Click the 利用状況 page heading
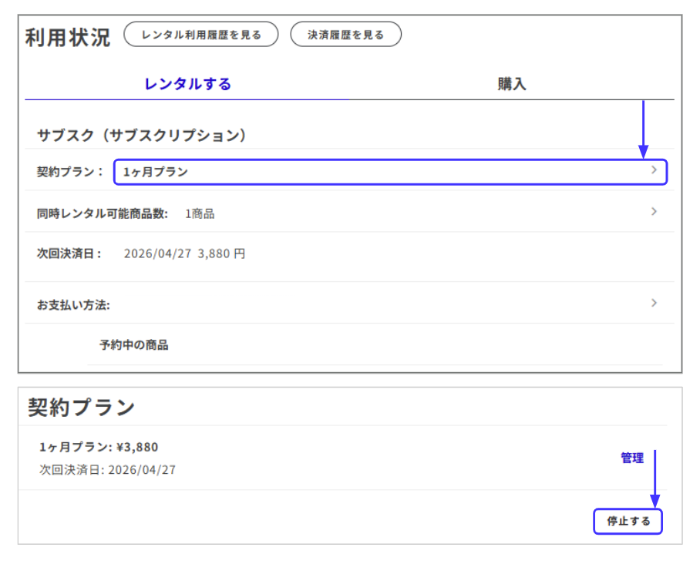Viewport: 700px width, 564px height. pyautogui.click(x=68, y=37)
